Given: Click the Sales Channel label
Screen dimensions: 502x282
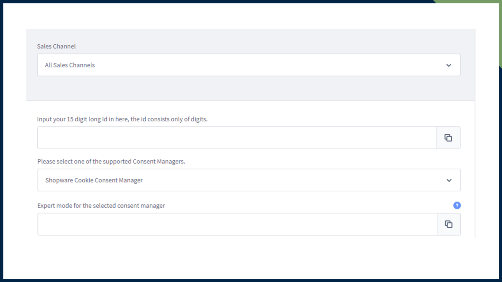Looking at the screenshot, I should point(56,46).
